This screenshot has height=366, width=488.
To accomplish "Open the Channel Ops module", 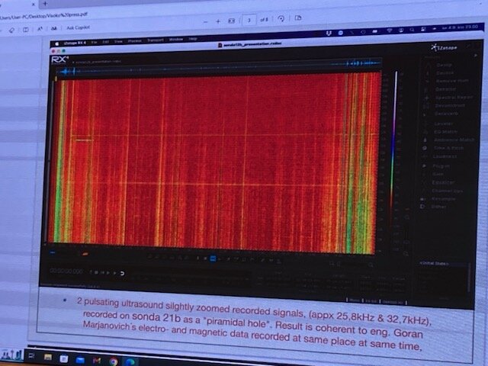I will click(x=448, y=191).
